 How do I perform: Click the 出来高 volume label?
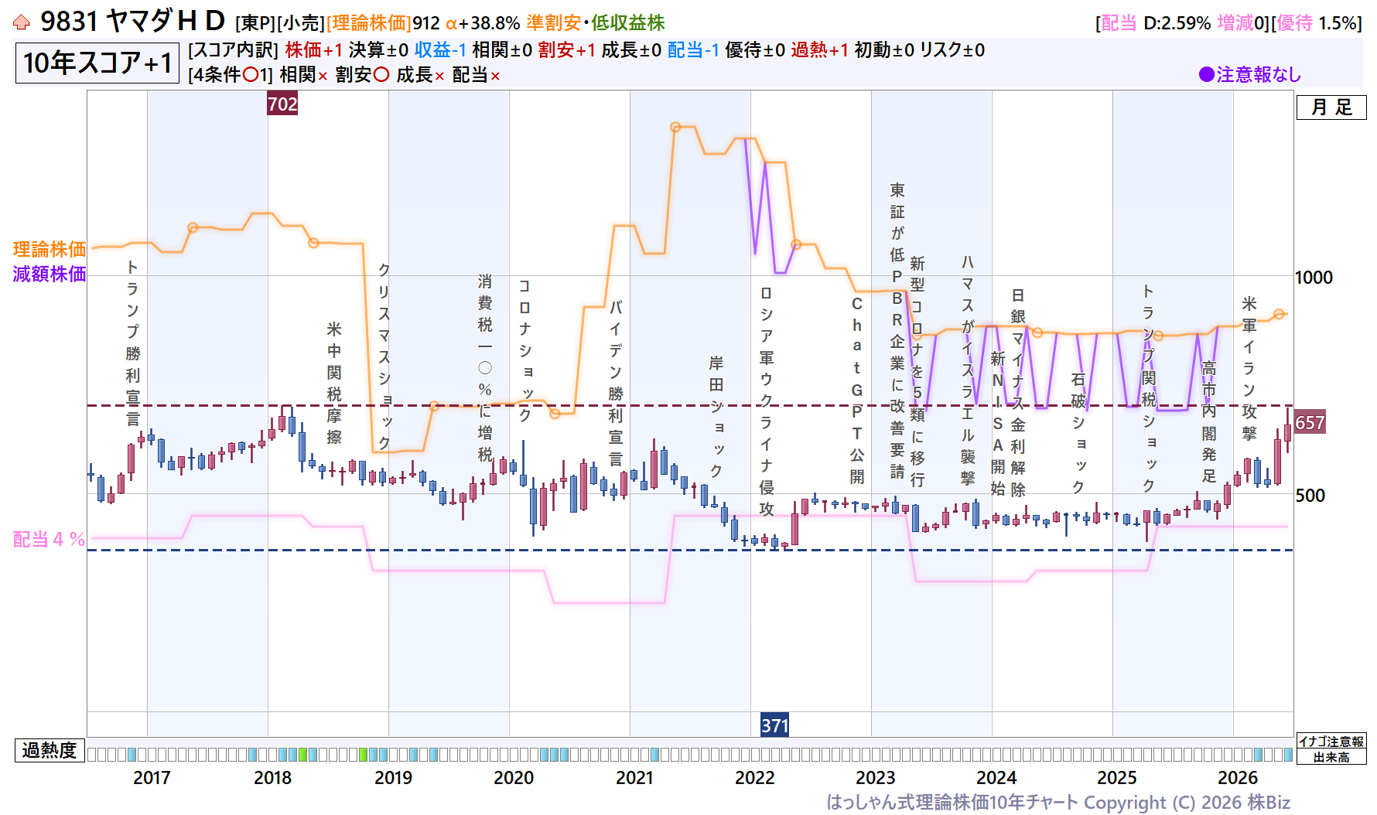point(1331,757)
